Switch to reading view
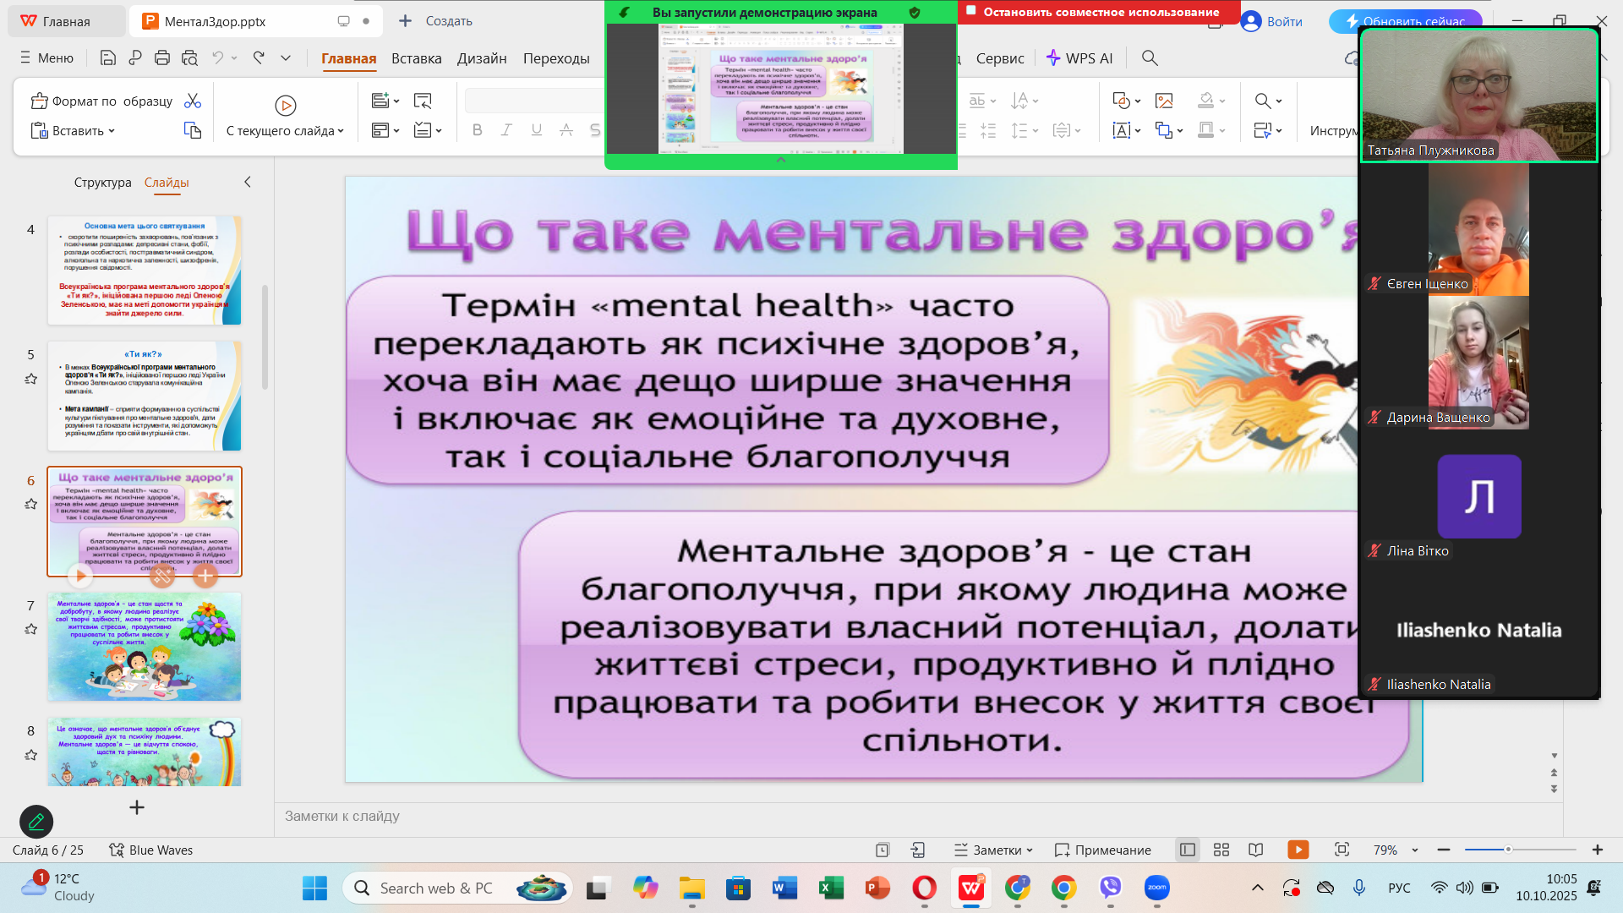This screenshot has height=913, width=1623. 1256,850
